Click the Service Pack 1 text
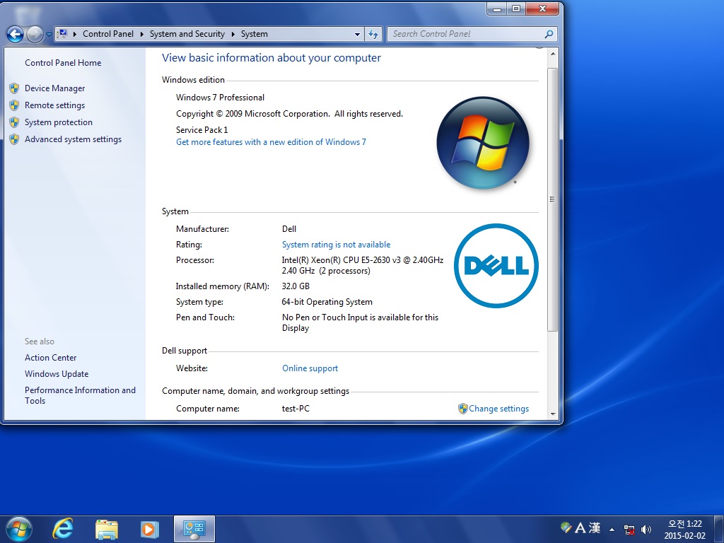724x543 pixels. point(202,130)
